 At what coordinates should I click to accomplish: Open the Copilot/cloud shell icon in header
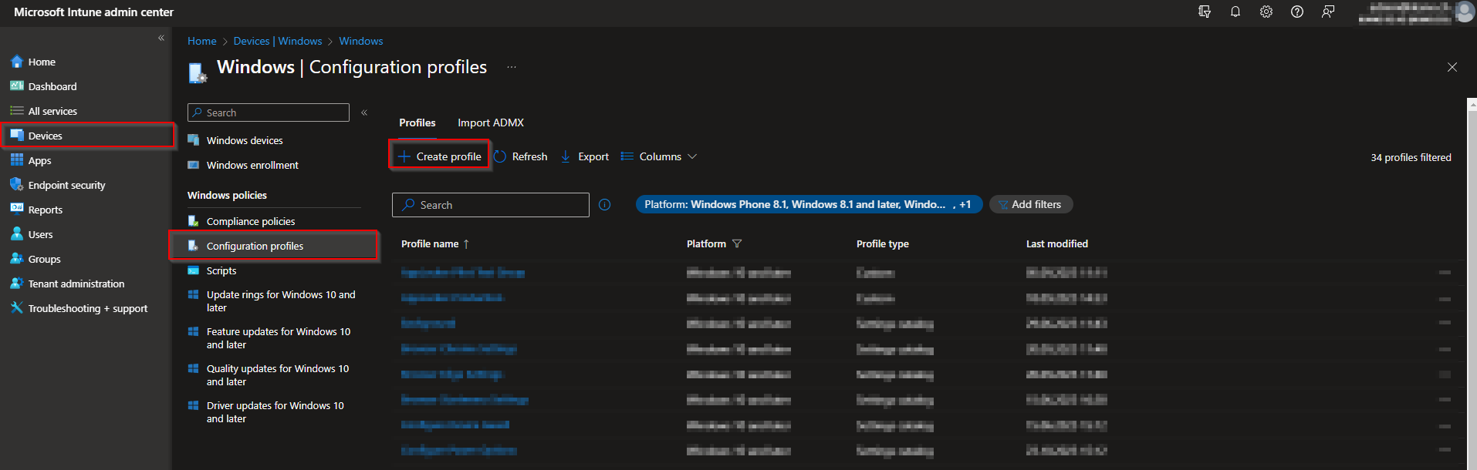pos(1205,12)
